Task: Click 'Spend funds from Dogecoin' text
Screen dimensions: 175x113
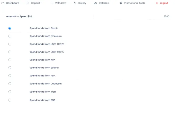Action: [x=45, y=84]
